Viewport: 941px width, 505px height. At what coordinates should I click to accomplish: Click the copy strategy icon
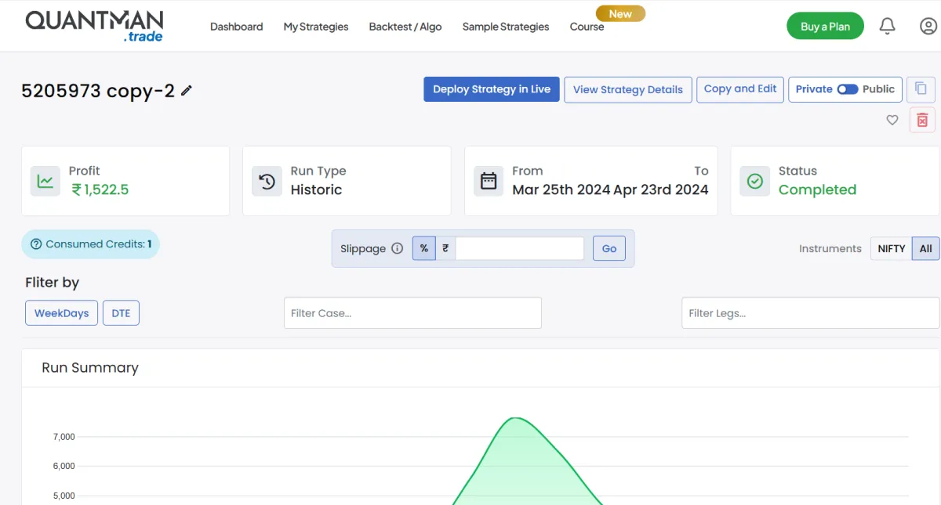(x=921, y=89)
